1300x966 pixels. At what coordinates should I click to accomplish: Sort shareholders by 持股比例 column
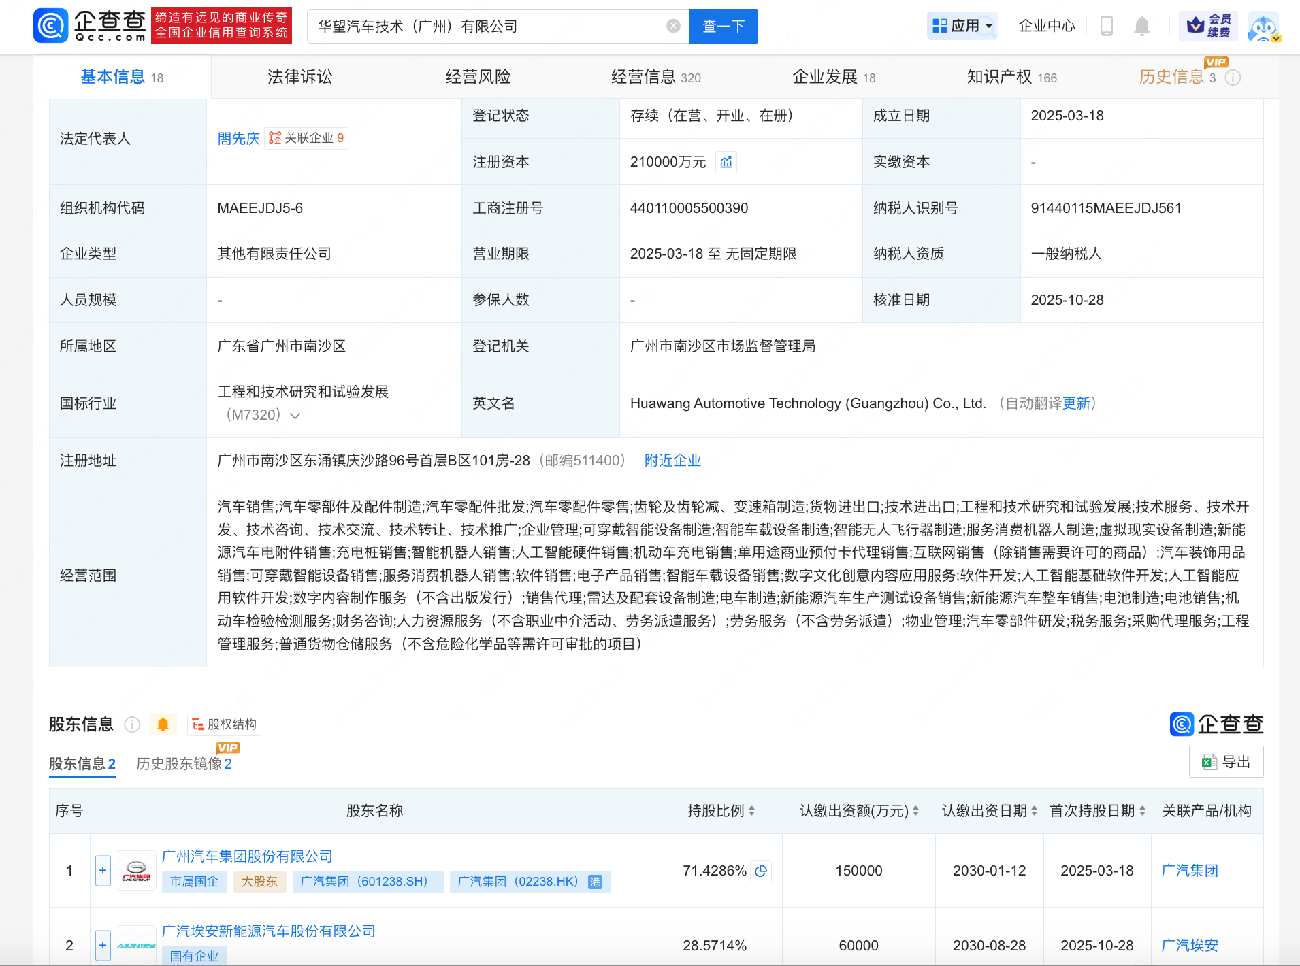pyautogui.click(x=751, y=811)
